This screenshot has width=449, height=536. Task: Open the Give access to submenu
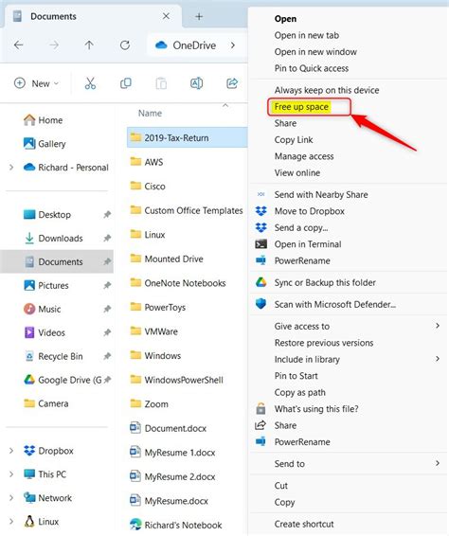point(349,326)
